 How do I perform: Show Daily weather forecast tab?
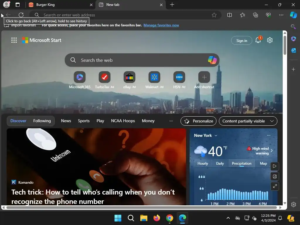click(x=220, y=163)
